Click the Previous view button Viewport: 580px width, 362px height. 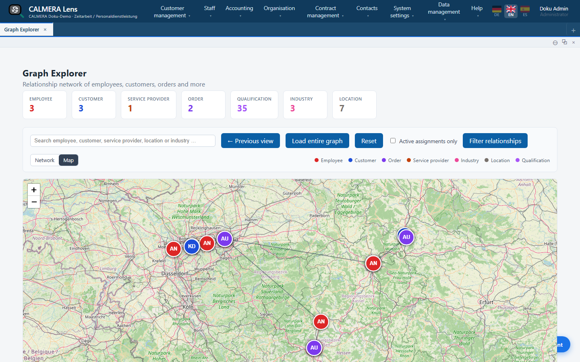[251, 141]
